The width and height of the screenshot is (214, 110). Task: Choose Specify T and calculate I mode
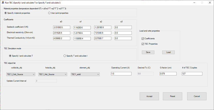[x=64, y=56]
